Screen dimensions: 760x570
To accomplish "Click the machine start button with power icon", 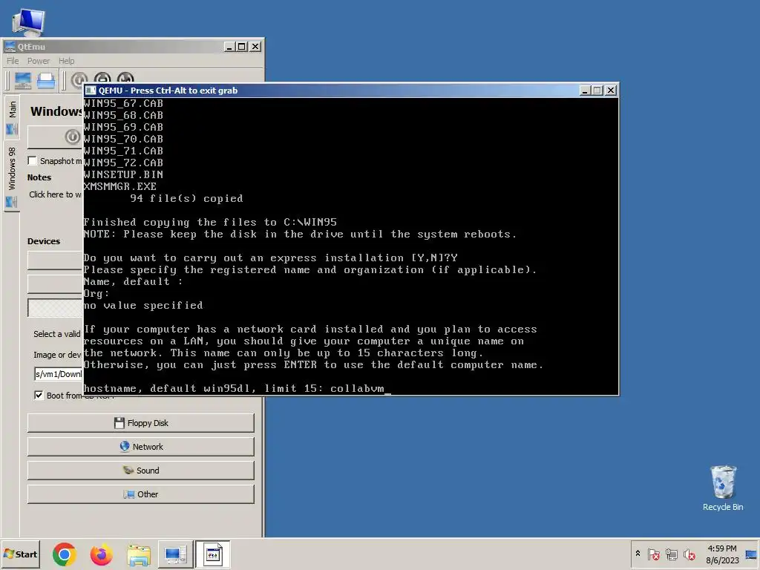I will pos(55,137).
